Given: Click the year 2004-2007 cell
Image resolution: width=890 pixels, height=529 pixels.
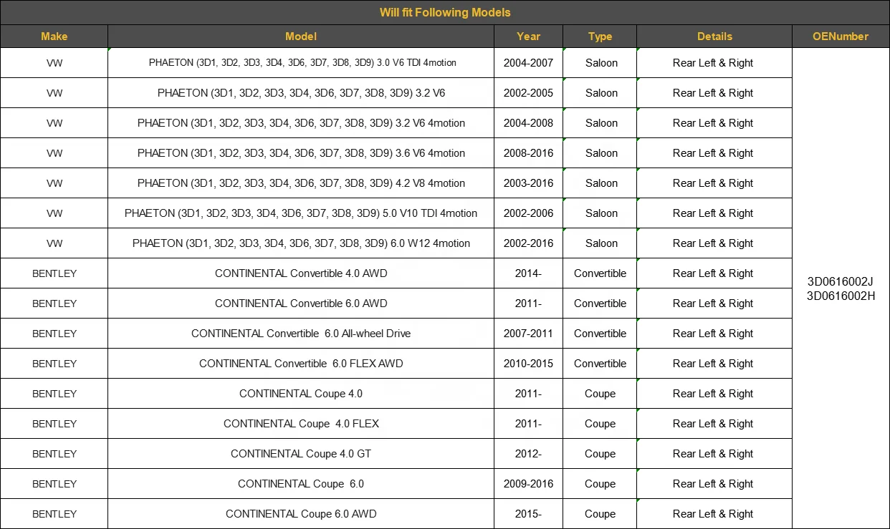Looking at the screenshot, I should 528,63.
